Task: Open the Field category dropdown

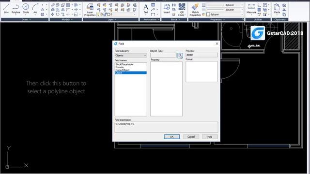Action: click(131, 56)
